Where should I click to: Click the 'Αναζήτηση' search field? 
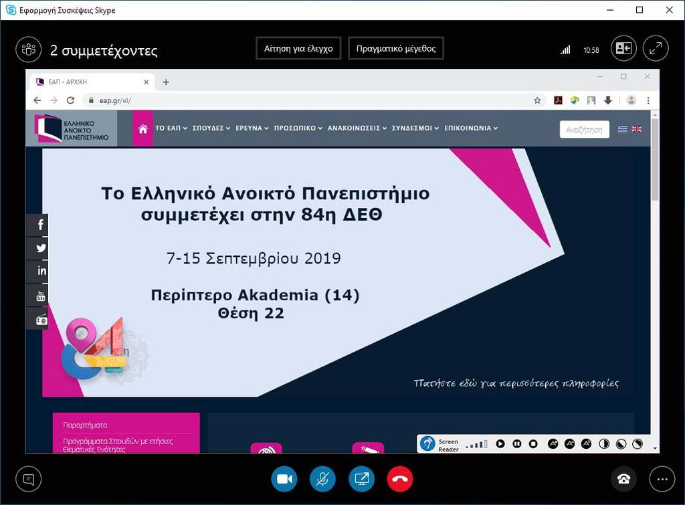pyautogui.click(x=584, y=129)
